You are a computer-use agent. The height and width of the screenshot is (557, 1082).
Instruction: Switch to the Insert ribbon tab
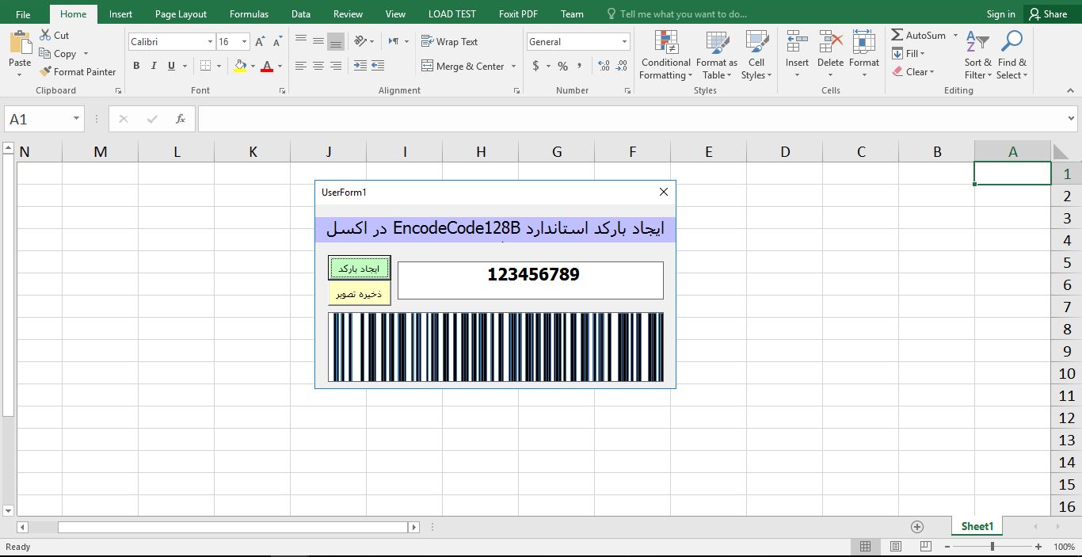120,13
